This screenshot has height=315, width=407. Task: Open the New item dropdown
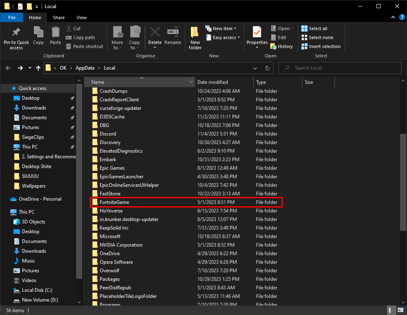point(221,28)
